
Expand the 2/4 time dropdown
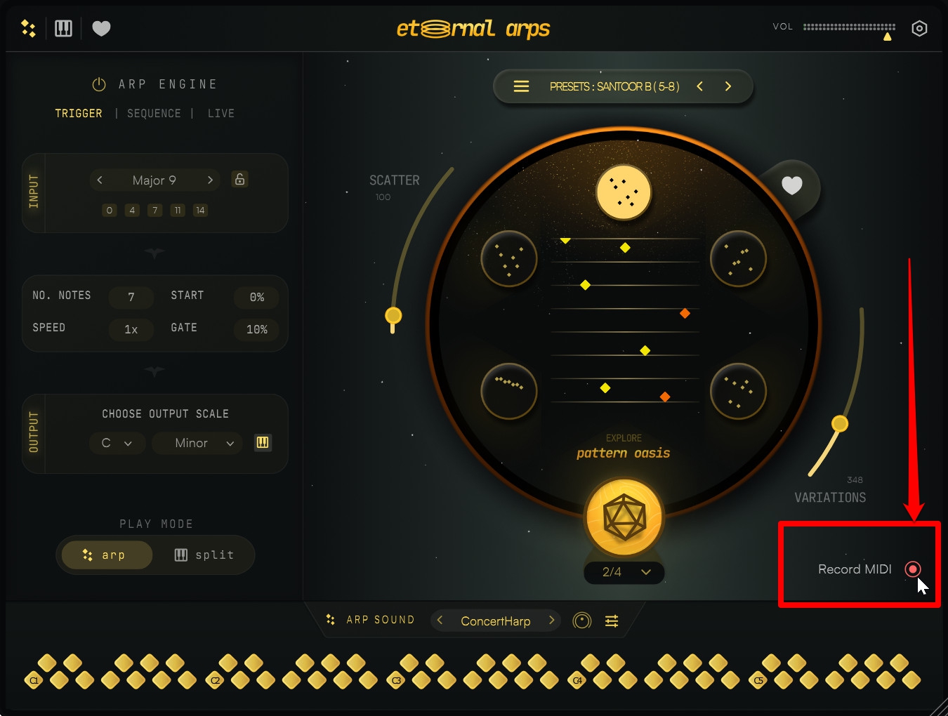(624, 572)
